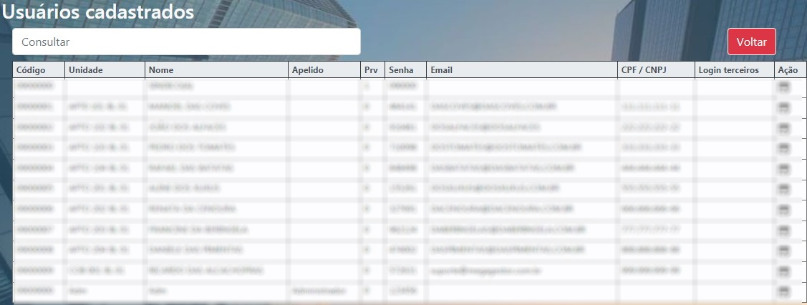The height and width of the screenshot is (305, 807).
Task: Open the action icon in the third row
Action: (783, 127)
